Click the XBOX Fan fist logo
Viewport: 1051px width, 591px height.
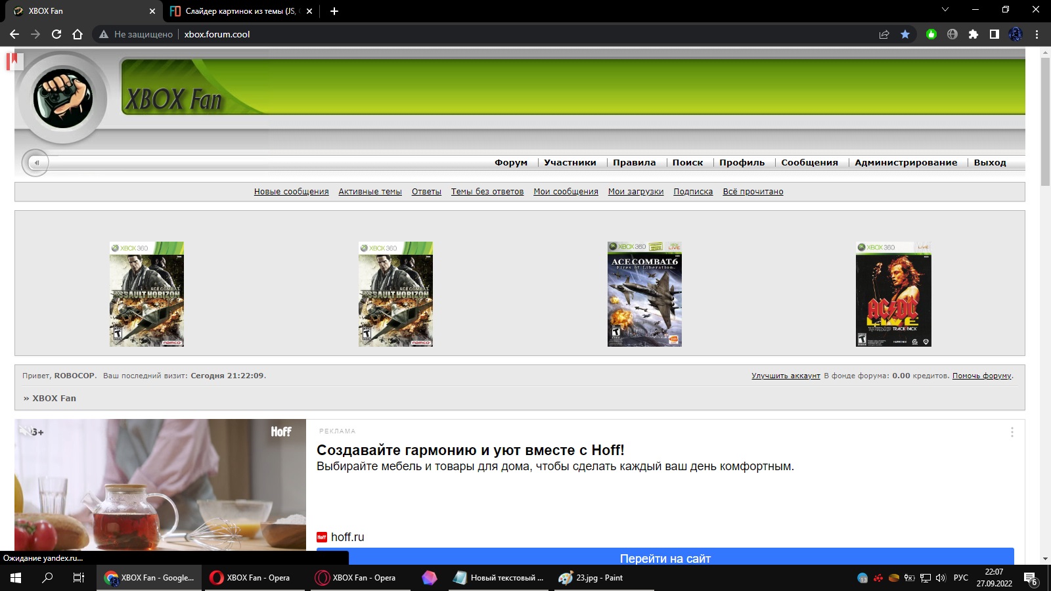[x=63, y=98]
